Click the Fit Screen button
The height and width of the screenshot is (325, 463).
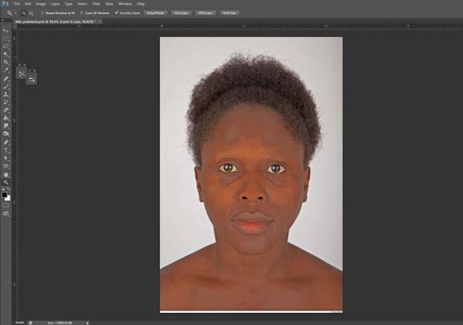pyautogui.click(x=181, y=13)
